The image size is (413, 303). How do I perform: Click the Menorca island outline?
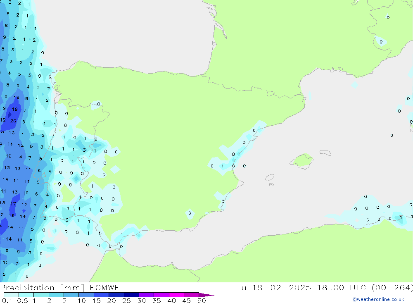pos(325,153)
